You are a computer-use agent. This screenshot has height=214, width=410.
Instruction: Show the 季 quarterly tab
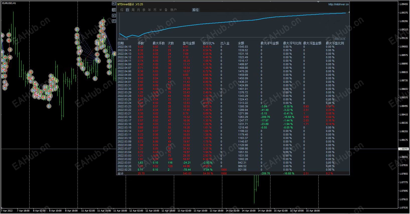pos(144,10)
